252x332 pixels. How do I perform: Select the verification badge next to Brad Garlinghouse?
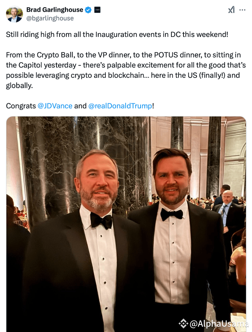[88, 10]
